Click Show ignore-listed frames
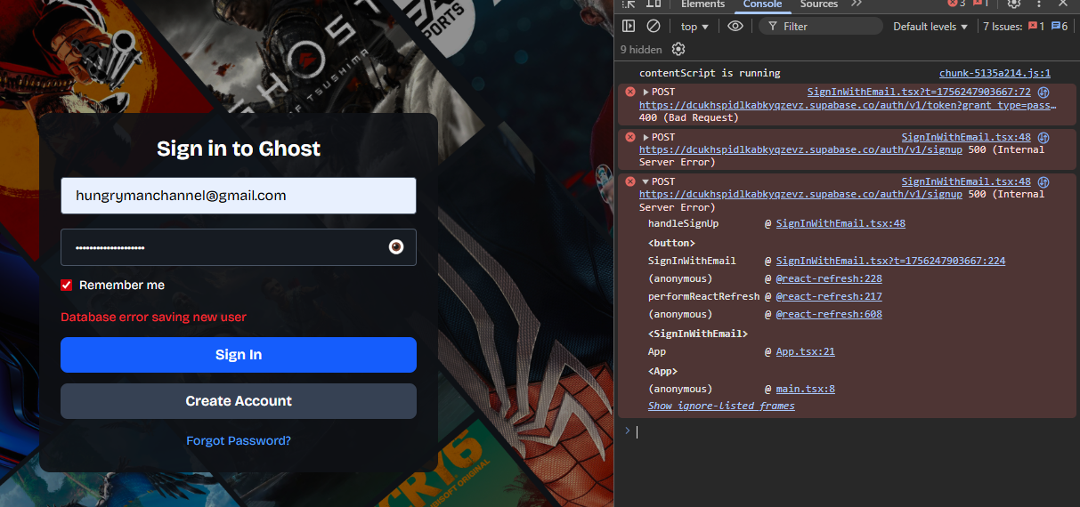Image resolution: width=1080 pixels, height=507 pixels. coord(721,406)
